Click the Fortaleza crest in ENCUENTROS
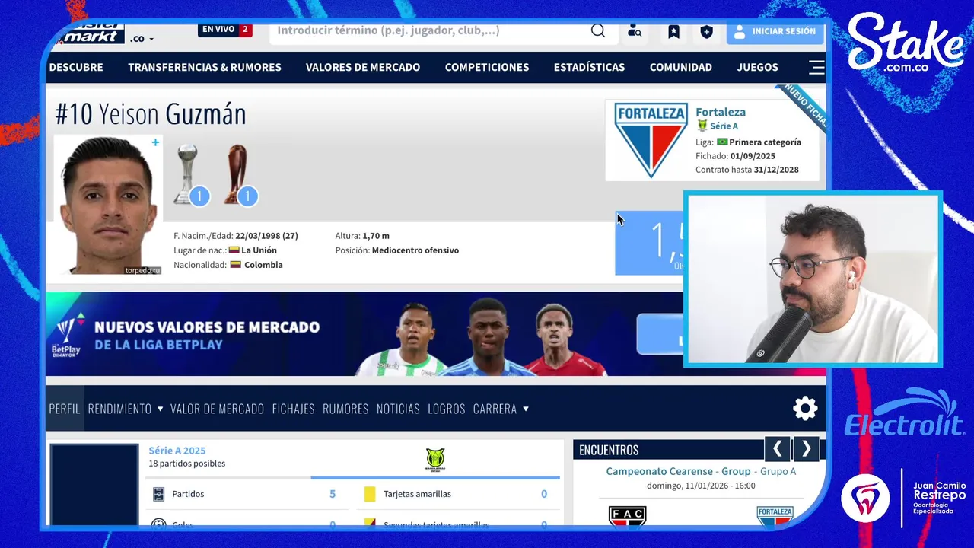The height and width of the screenshot is (548, 974). [775, 516]
